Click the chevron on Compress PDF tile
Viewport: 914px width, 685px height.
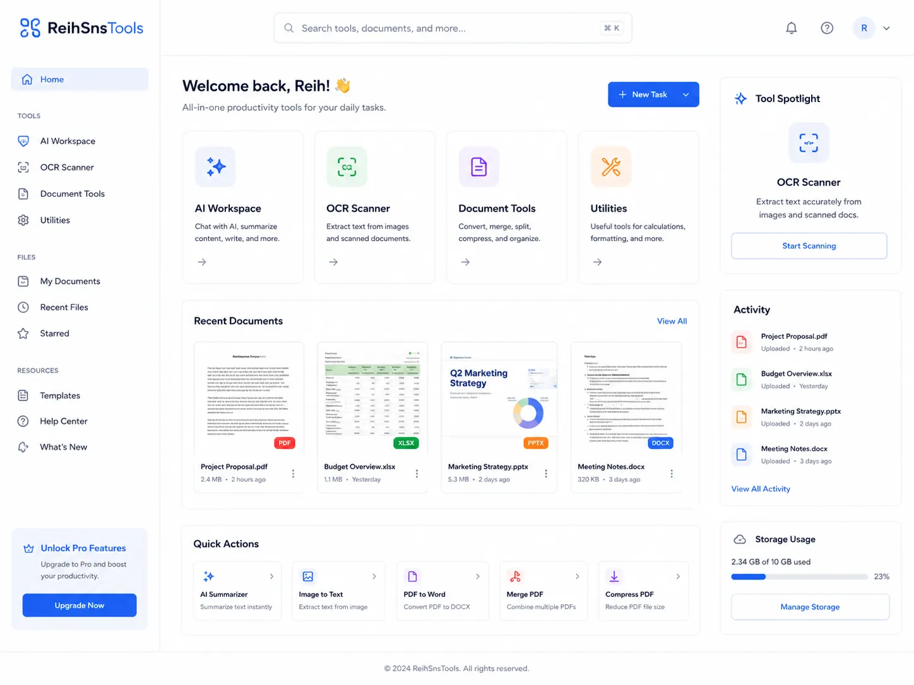coord(678,577)
